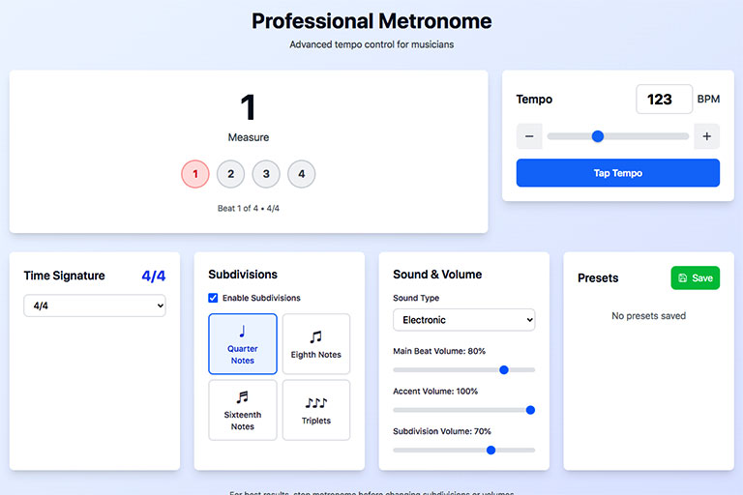This screenshot has width=743, height=495.
Task: Click the "Professional Metronome" heading
Action: click(371, 21)
